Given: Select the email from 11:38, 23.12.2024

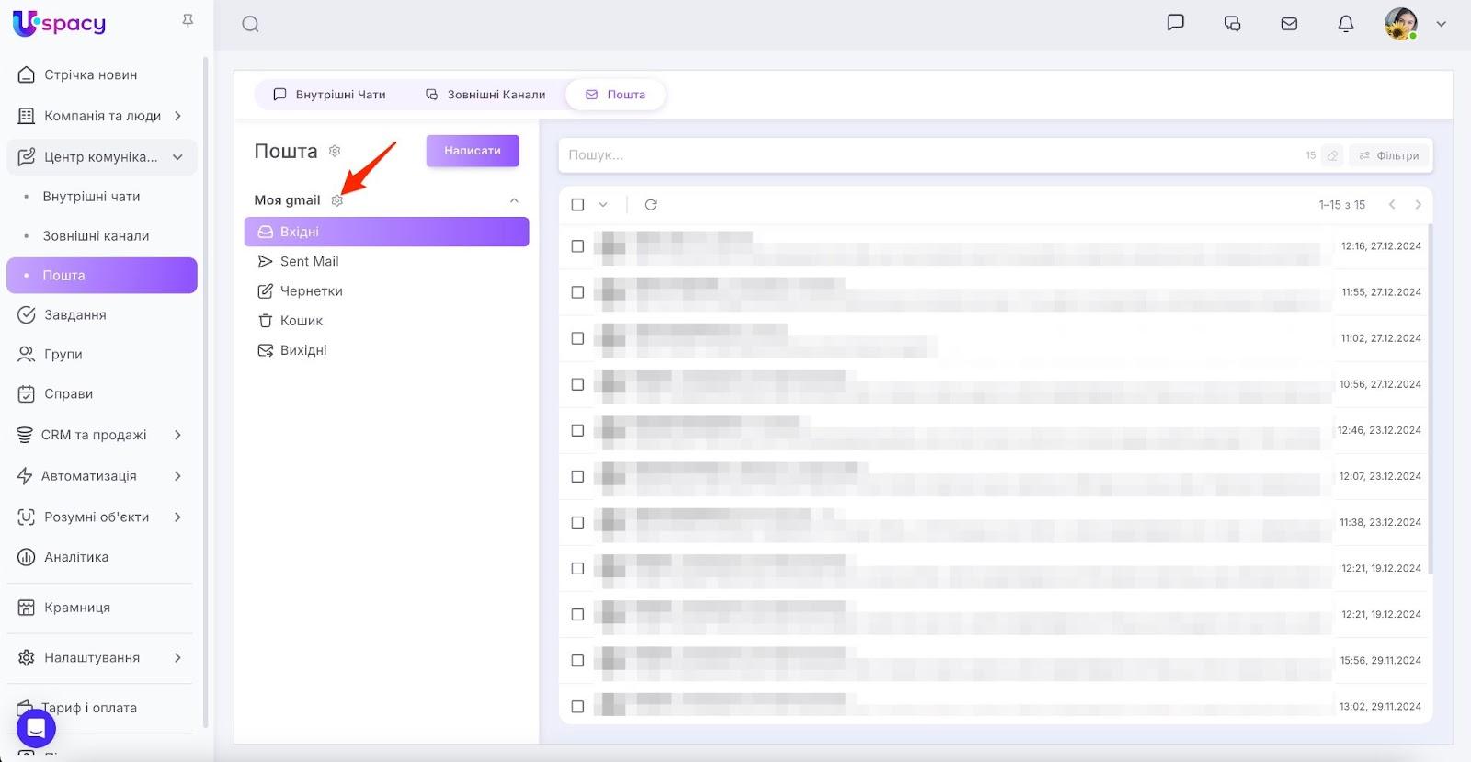Looking at the screenshot, I should (x=577, y=522).
